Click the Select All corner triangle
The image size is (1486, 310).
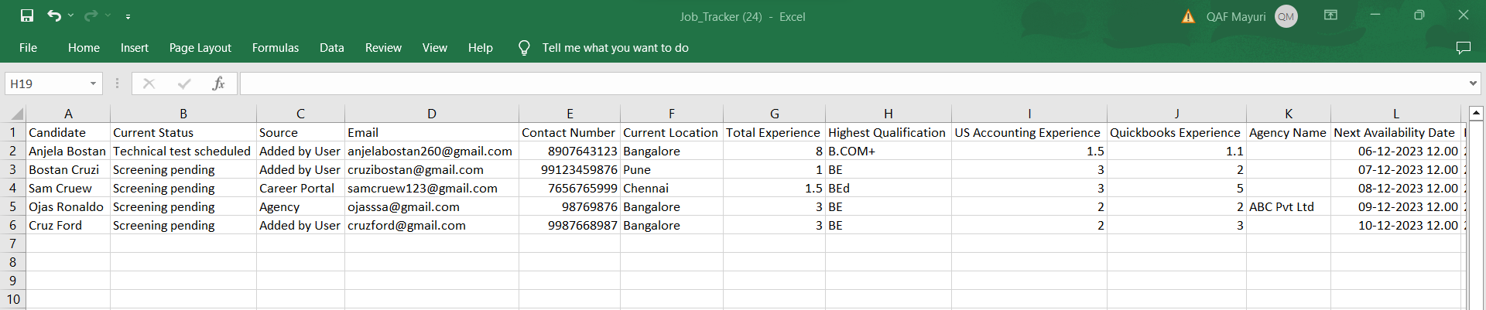[16, 114]
